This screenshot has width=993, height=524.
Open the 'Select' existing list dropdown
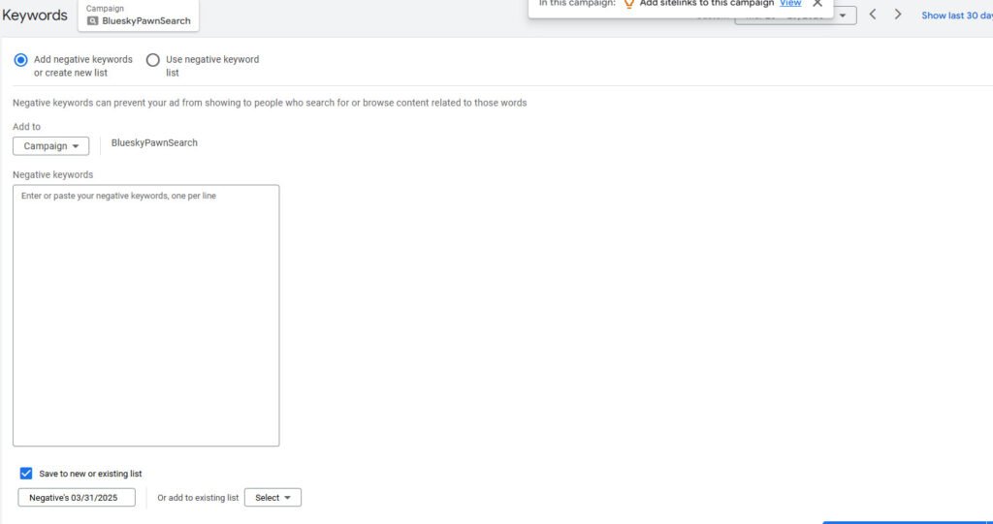click(272, 498)
